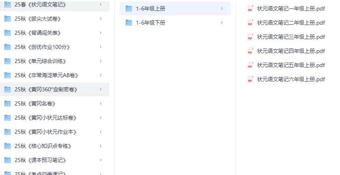The width and height of the screenshot is (340, 175).
Task: Open file name 状元语文笔记一年级上册.pdf
Action: pos(291,8)
